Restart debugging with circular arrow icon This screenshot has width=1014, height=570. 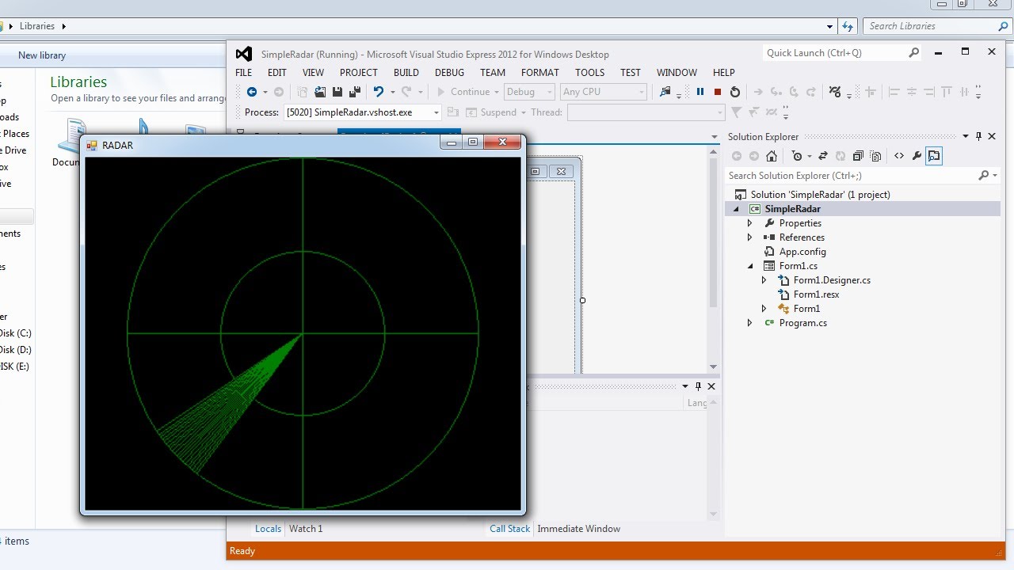pos(735,92)
